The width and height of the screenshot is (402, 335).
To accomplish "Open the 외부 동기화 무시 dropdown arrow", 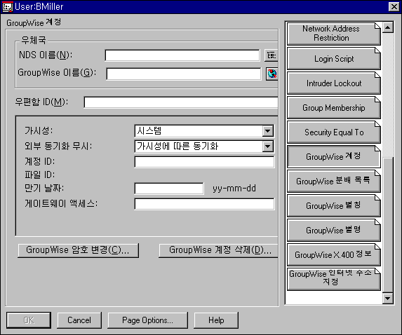I will coord(268,146).
